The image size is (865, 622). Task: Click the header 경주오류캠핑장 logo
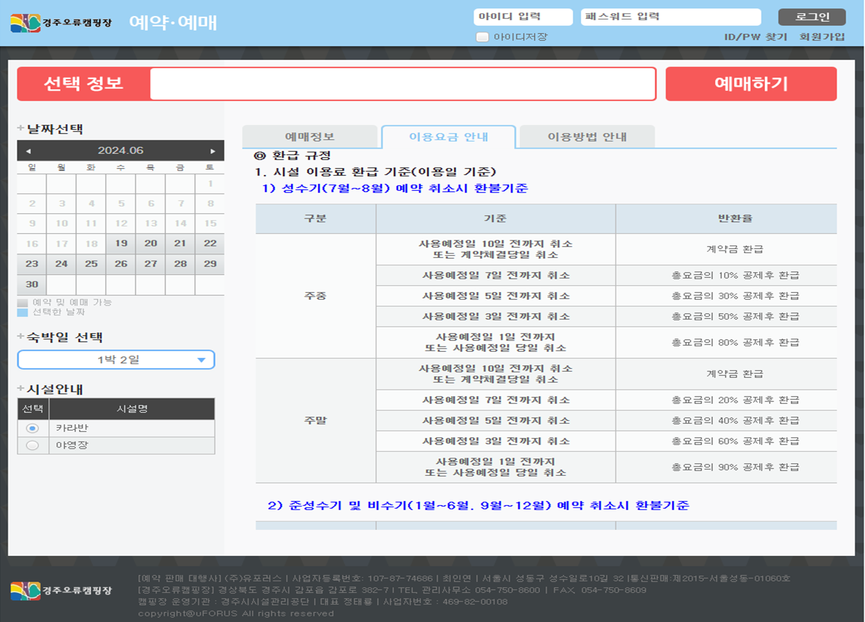(x=61, y=23)
